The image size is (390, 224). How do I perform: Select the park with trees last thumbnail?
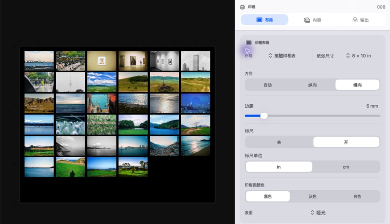(x=133, y=167)
